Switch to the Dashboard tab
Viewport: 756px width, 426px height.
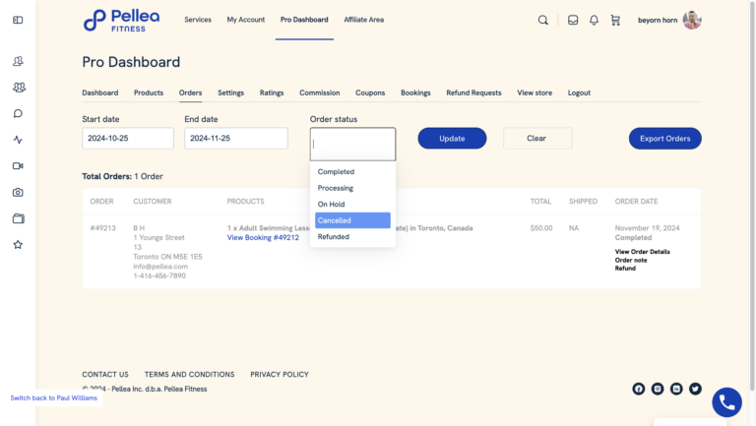click(x=99, y=93)
